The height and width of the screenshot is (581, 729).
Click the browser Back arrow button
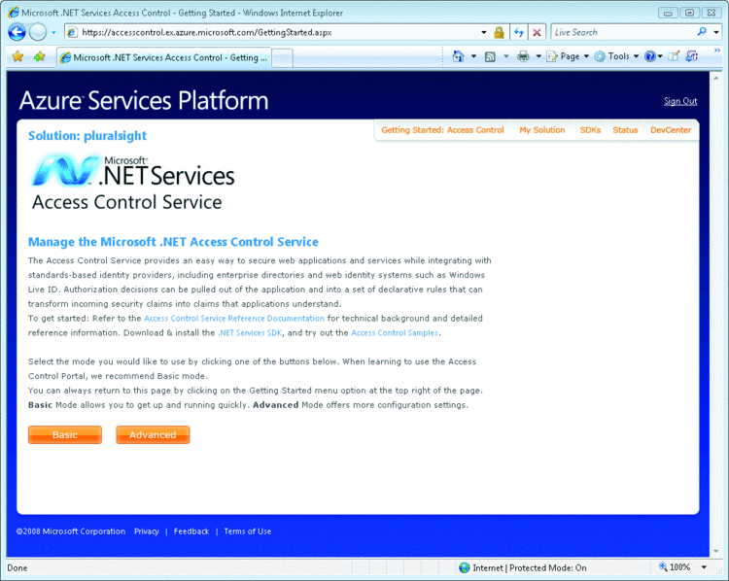coord(17,32)
